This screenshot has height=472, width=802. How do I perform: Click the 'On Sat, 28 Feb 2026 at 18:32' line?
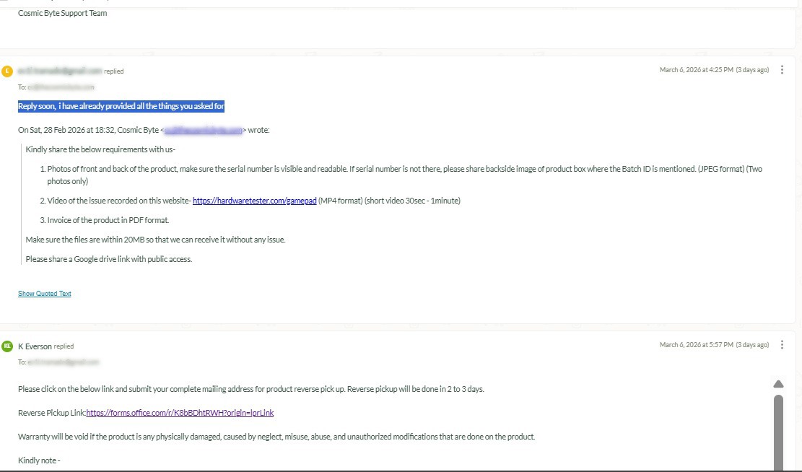[x=144, y=131]
